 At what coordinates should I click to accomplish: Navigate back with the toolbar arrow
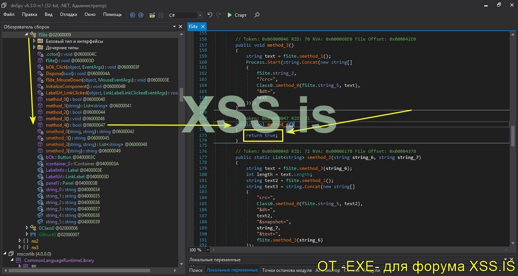(x=132, y=15)
